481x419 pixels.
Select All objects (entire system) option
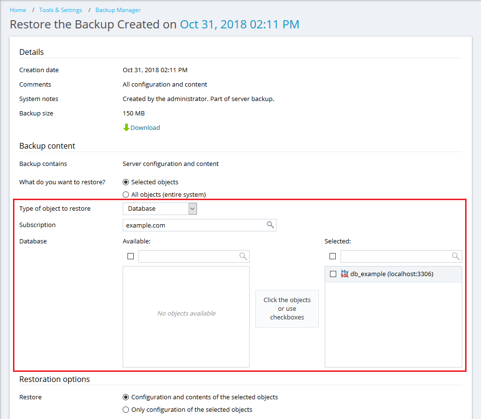pos(126,195)
